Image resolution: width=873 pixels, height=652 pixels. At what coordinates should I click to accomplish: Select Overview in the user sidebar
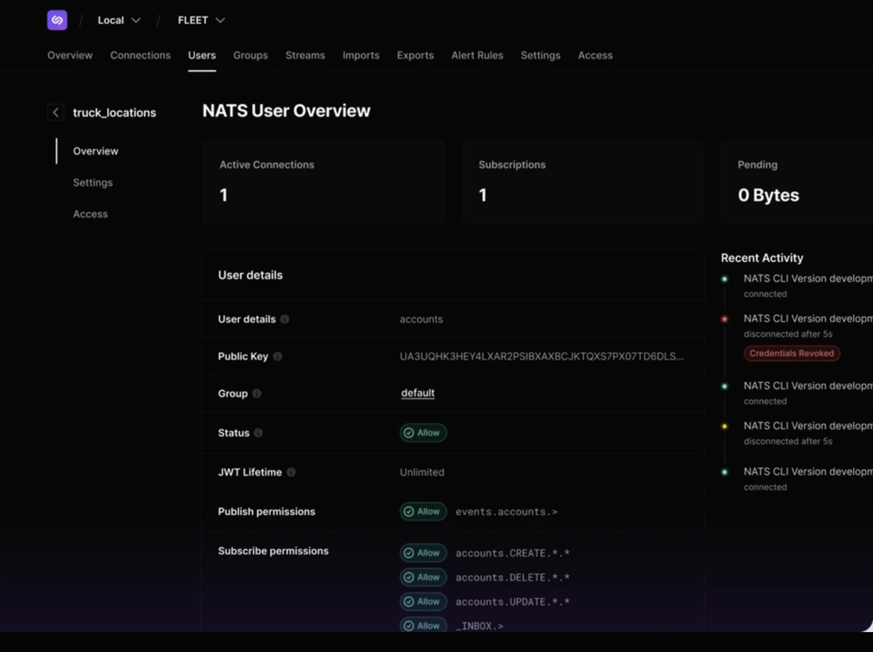pos(96,151)
